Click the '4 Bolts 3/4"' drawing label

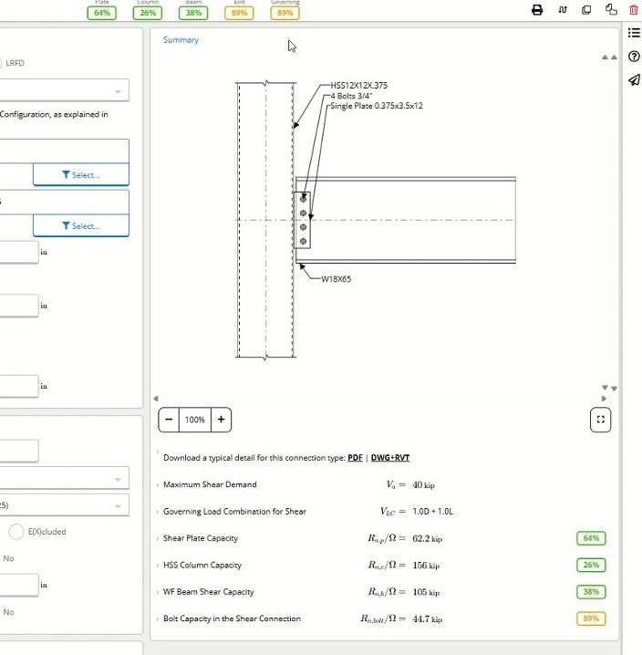point(351,96)
